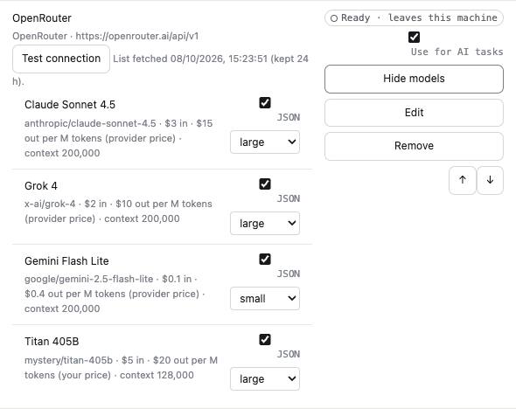Screen dimensions: 516x409
Task: Remove the OpenRouter provider
Action: click(414, 146)
